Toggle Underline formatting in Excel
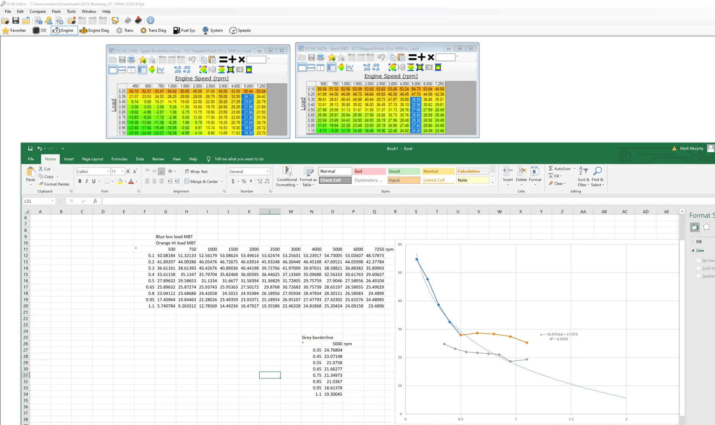Viewport: 715px width, 425px height. (x=94, y=181)
